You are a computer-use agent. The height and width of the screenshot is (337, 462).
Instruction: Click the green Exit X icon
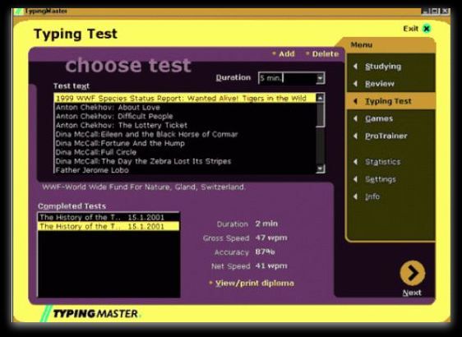(x=427, y=29)
